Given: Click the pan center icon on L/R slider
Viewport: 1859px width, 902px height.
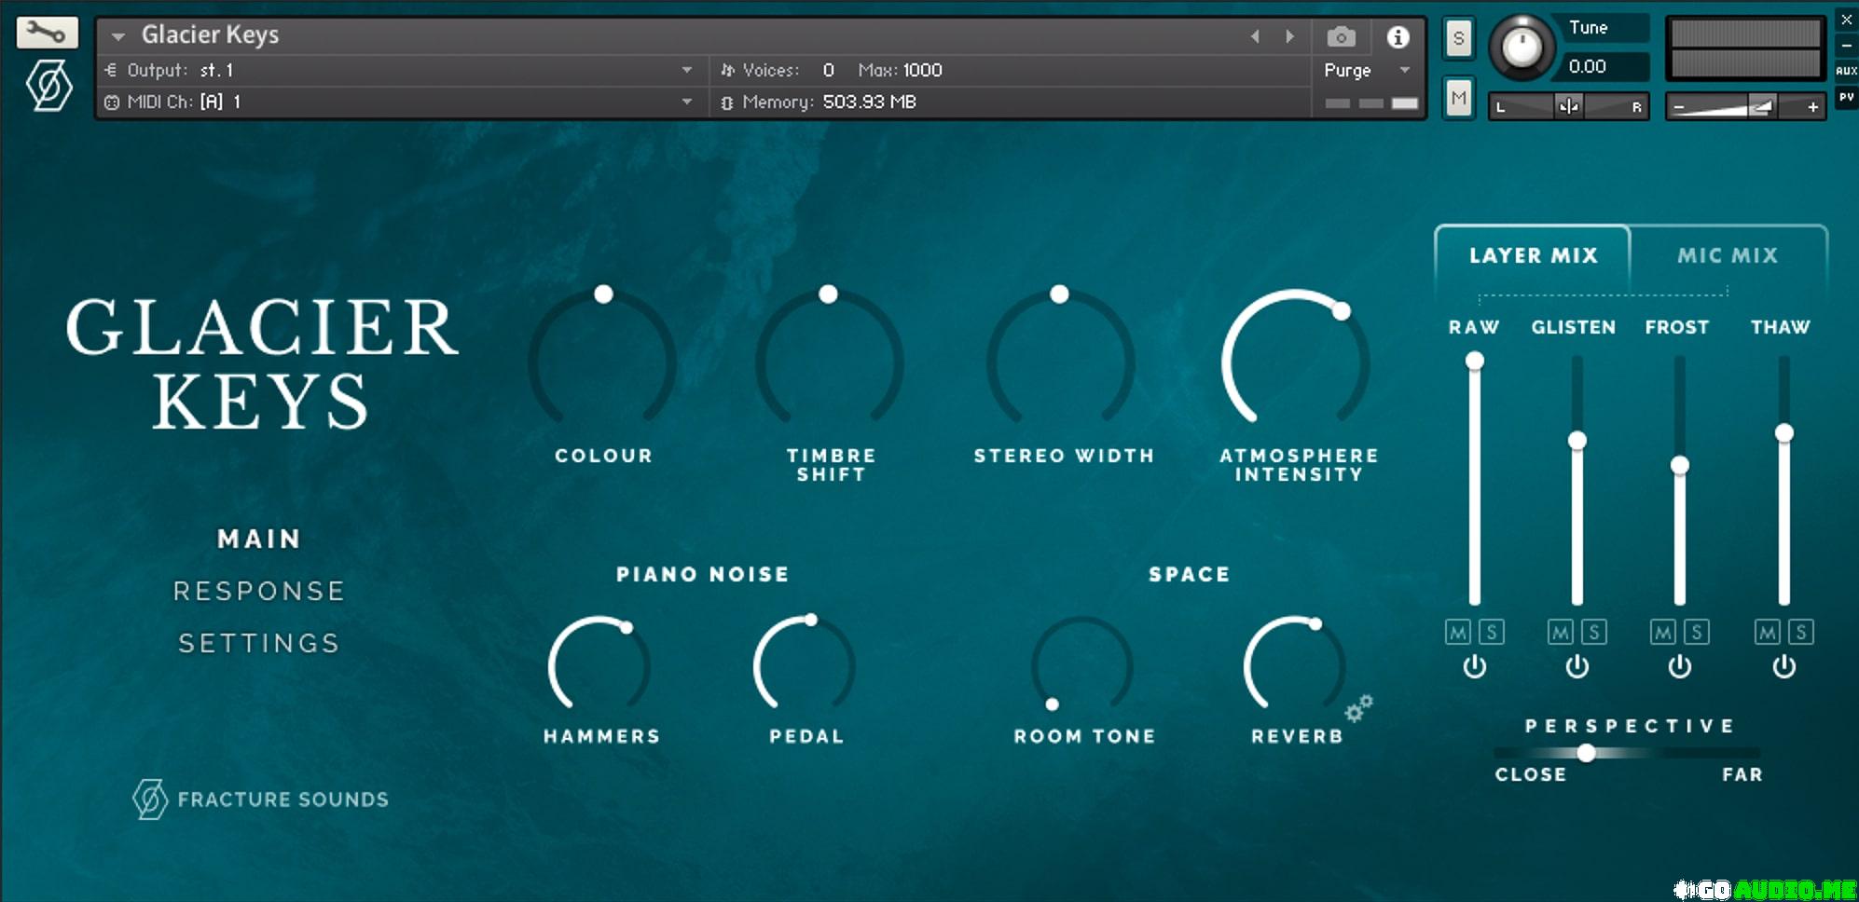Looking at the screenshot, I should click(1569, 106).
